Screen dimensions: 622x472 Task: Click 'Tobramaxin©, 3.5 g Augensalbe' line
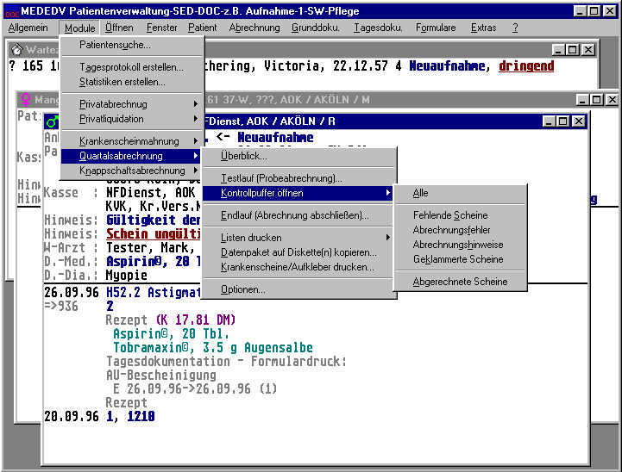(213, 348)
